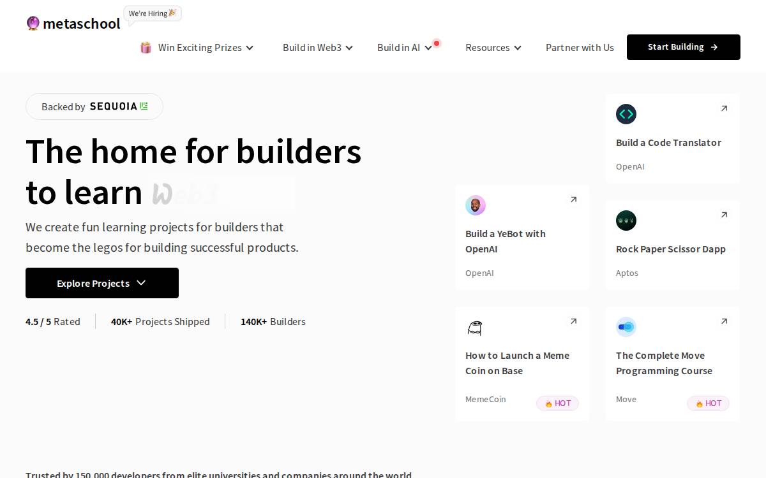Click the metaschool wordmark link

[x=81, y=24]
